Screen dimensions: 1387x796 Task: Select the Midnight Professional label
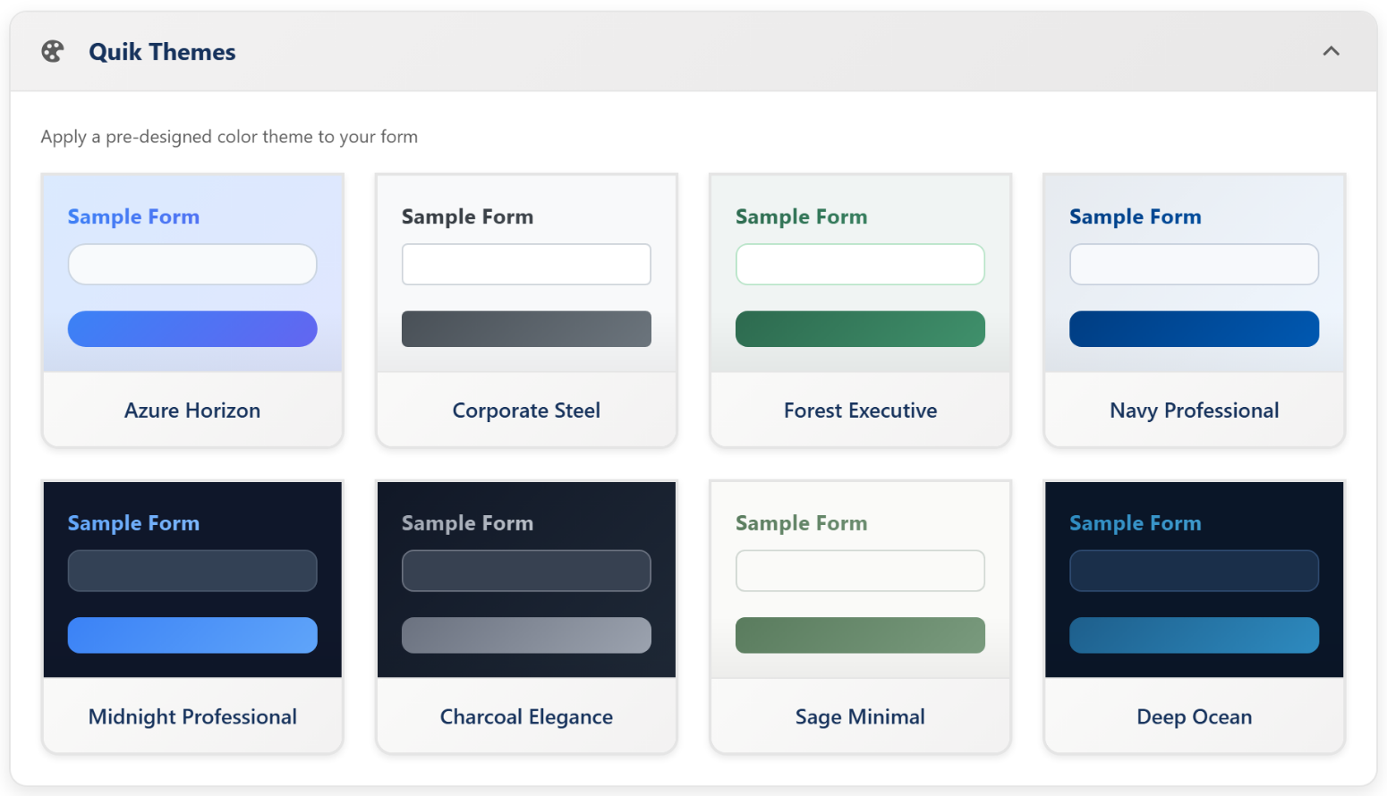(192, 716)
